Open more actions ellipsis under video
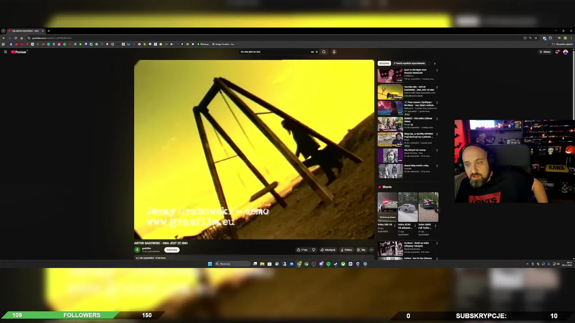This screenshot has width=575, height=323. pyautogui.click(x=371, y=250)
